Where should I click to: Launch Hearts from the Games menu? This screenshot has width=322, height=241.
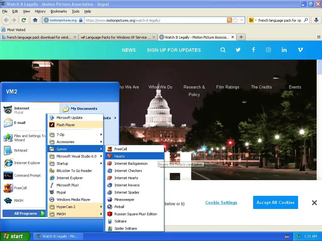coord(135,156)
